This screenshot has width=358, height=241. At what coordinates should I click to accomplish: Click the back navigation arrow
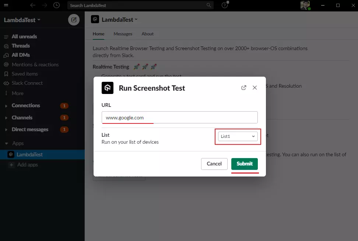tap(33, 5)
